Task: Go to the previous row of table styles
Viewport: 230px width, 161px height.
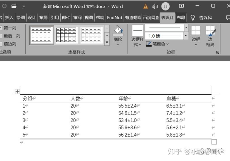Action: pyautogui.click(x=107, y=29)
